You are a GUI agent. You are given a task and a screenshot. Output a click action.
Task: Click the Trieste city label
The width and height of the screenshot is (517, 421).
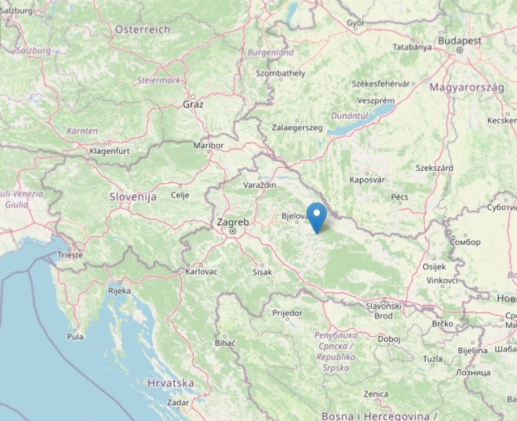tap(70, 255)
